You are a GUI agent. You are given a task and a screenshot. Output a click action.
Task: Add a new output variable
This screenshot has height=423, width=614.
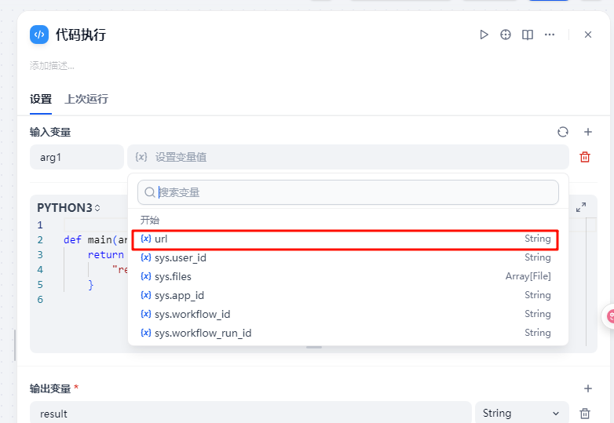(588, 388)
